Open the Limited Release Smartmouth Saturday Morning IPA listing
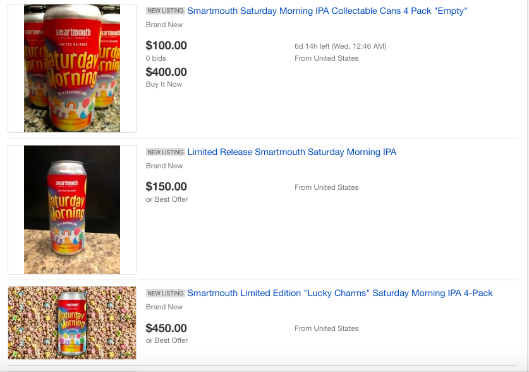The image size is (529, 372). (x=292, y=152)
